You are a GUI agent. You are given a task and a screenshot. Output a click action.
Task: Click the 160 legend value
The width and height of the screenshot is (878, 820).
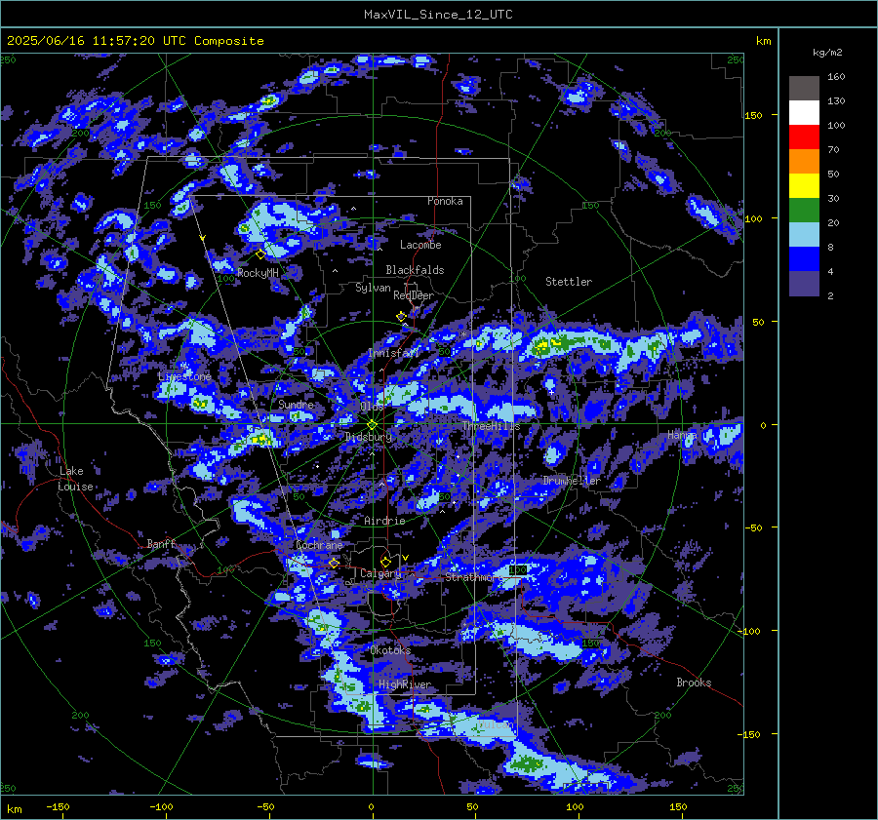coord(836,77)
